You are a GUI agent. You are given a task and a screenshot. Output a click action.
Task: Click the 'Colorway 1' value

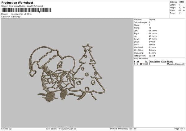(16, 17)
